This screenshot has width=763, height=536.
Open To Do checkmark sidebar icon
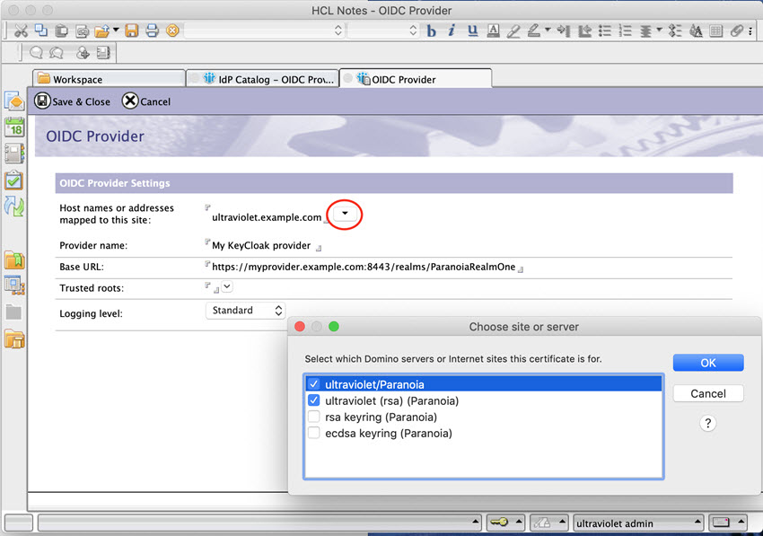(14, 180)
